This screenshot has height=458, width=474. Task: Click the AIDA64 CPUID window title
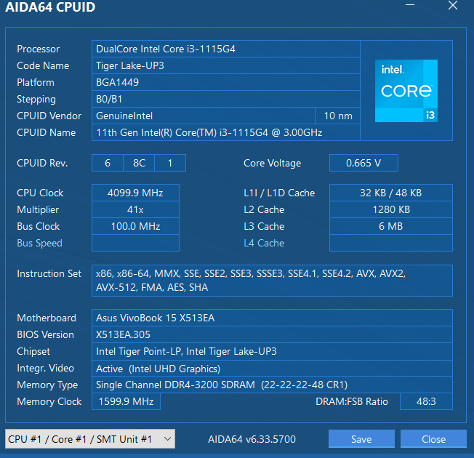tap(50, 7)
